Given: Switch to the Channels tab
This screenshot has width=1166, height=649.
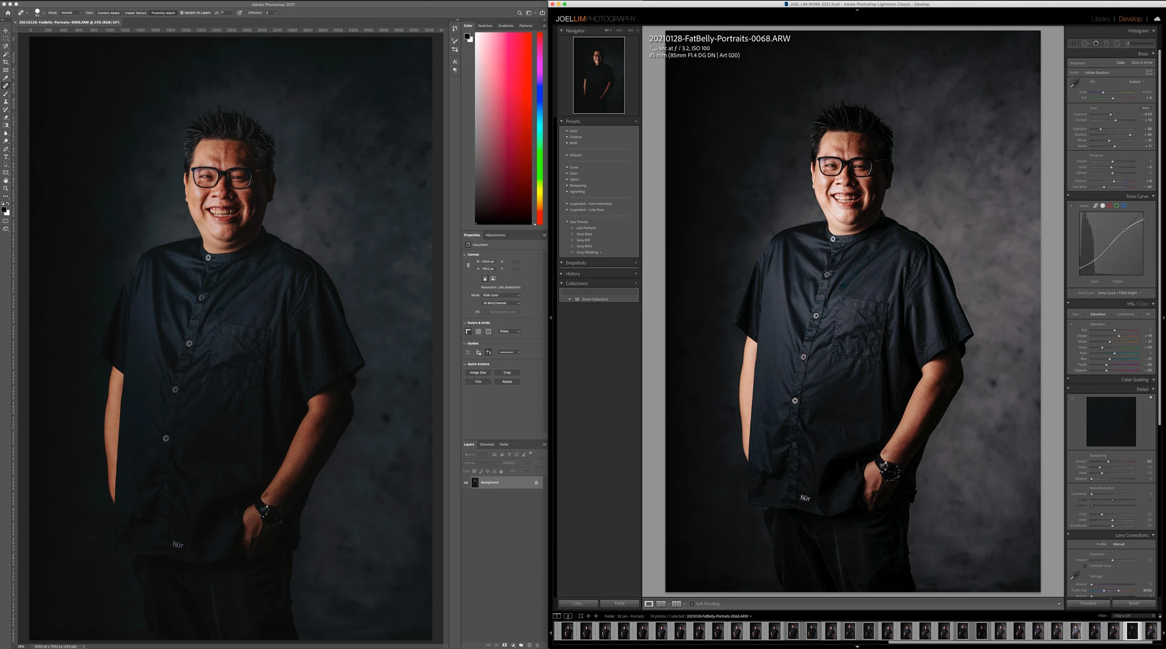Looking at the screenshot, I should click(x=487, y=444).
